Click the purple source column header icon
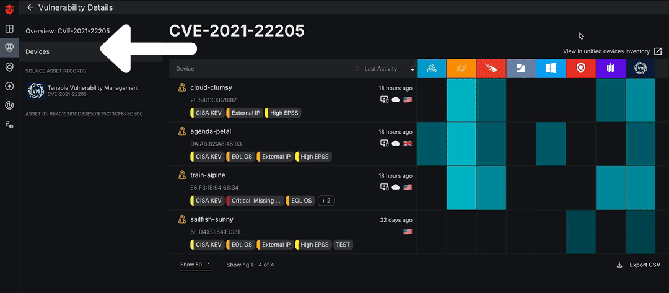Screen dimensions: 669x293 [x=610, y=69]
